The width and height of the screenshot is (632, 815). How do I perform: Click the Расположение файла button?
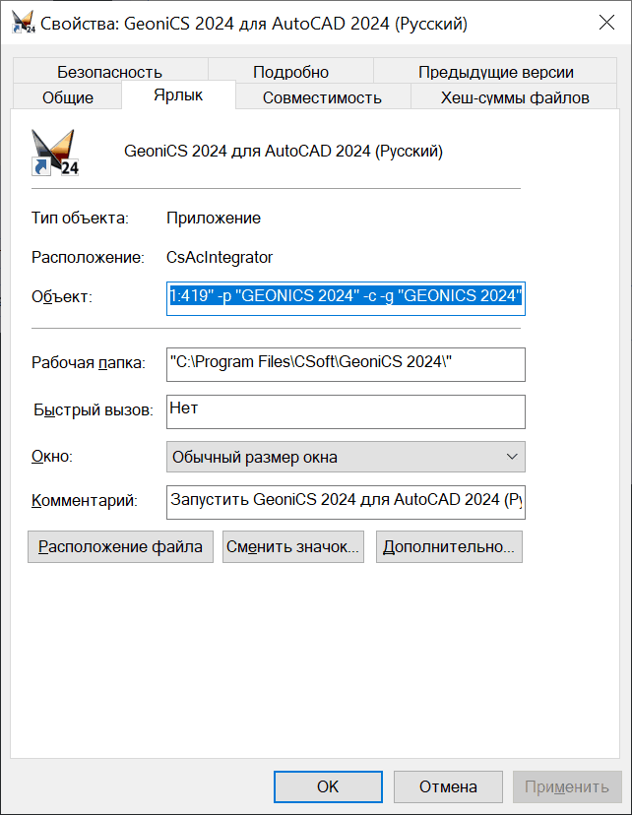[x=120, y=546]
